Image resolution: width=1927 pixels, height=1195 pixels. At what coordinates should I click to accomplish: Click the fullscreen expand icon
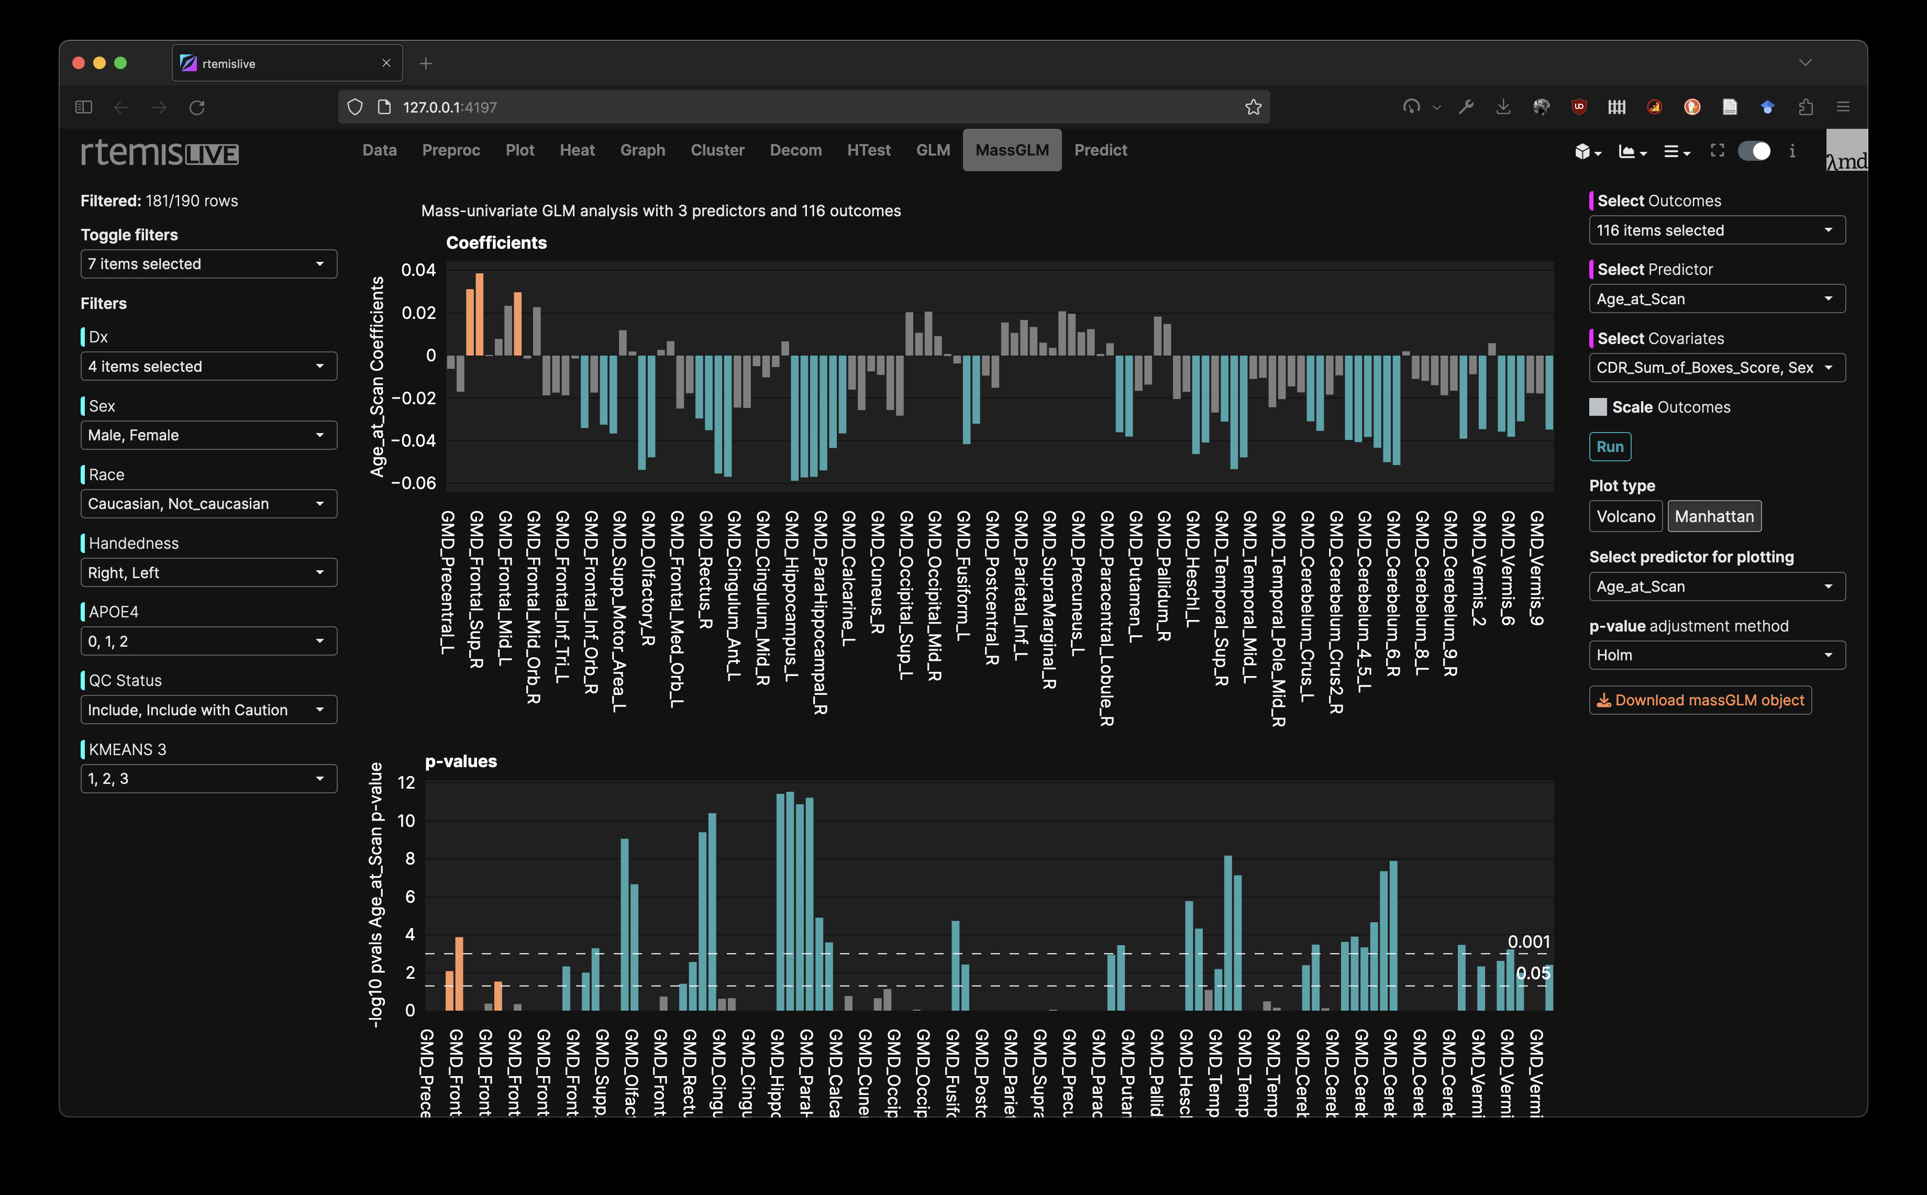click(x=1717, y=150)
